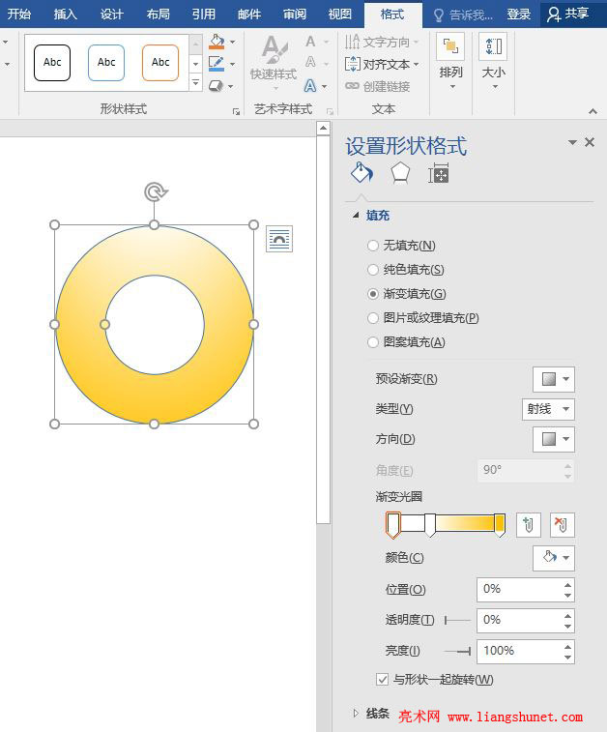This screenshot has height=732, width=607.
Task: Select the last yellow gradient stop
Action: 500,525
